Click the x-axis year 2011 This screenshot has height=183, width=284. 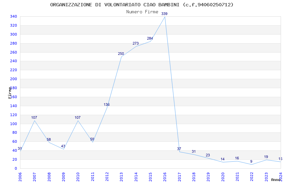click(x=92, y=177)
